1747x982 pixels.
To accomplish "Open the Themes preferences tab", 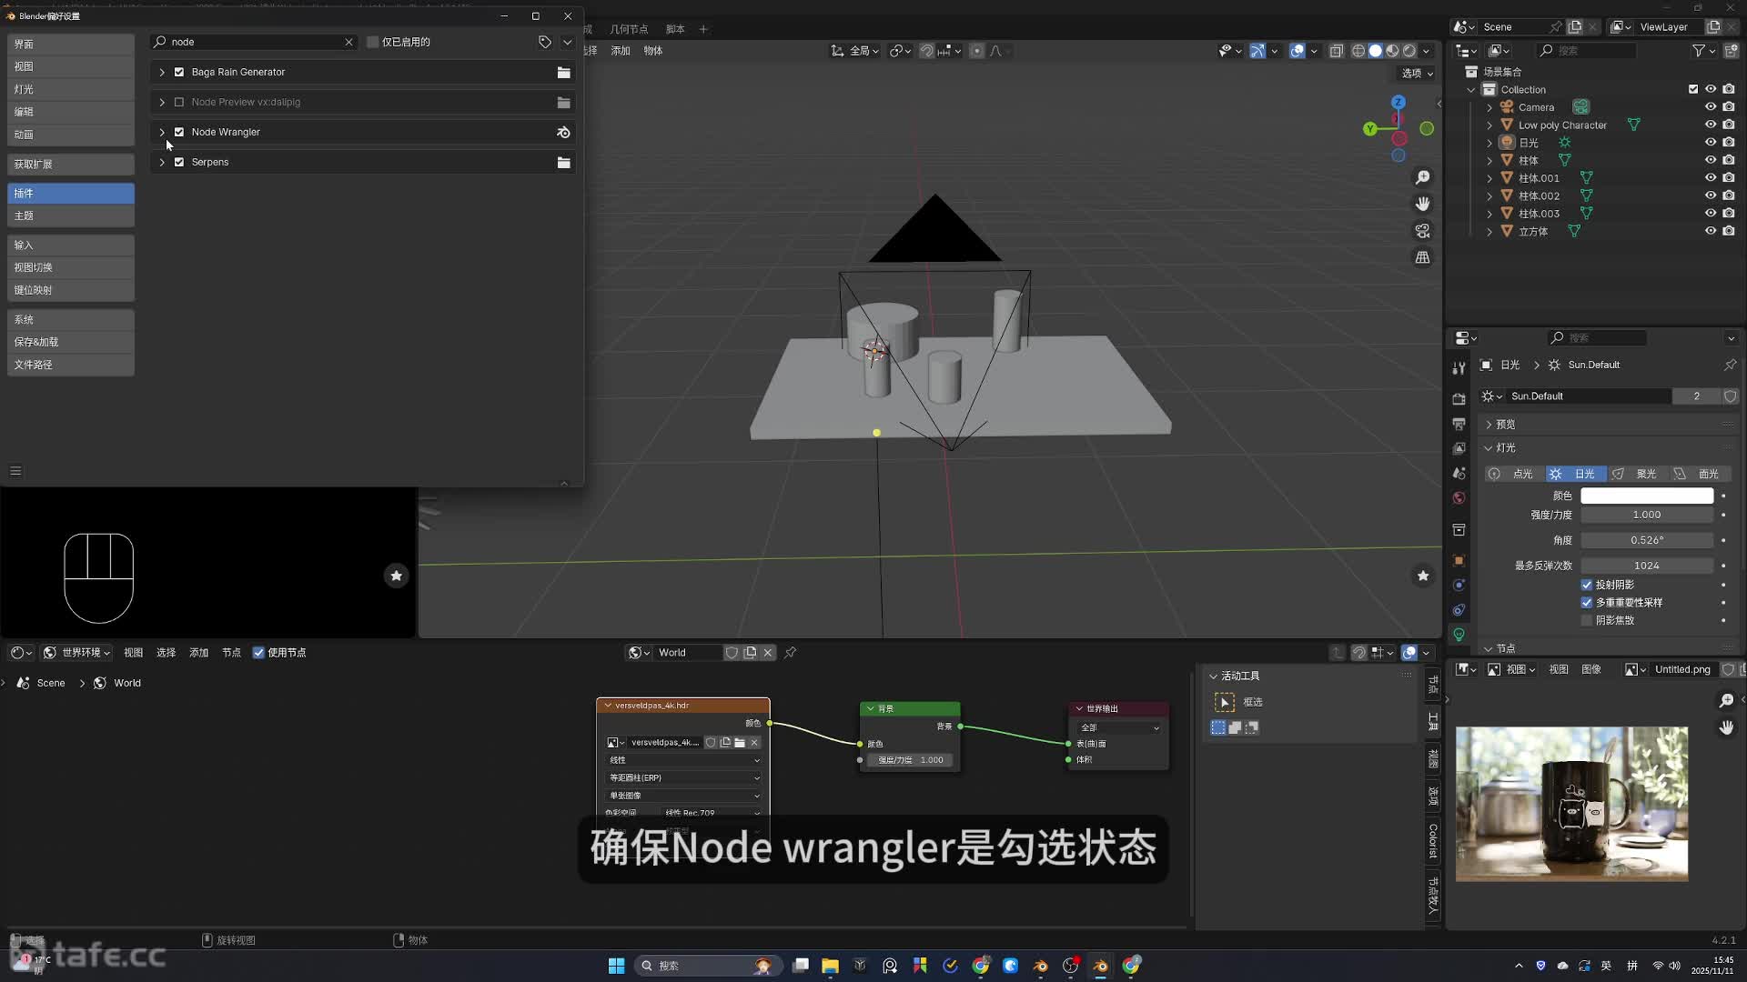I will pyautogui.click(x=70, y=215).
